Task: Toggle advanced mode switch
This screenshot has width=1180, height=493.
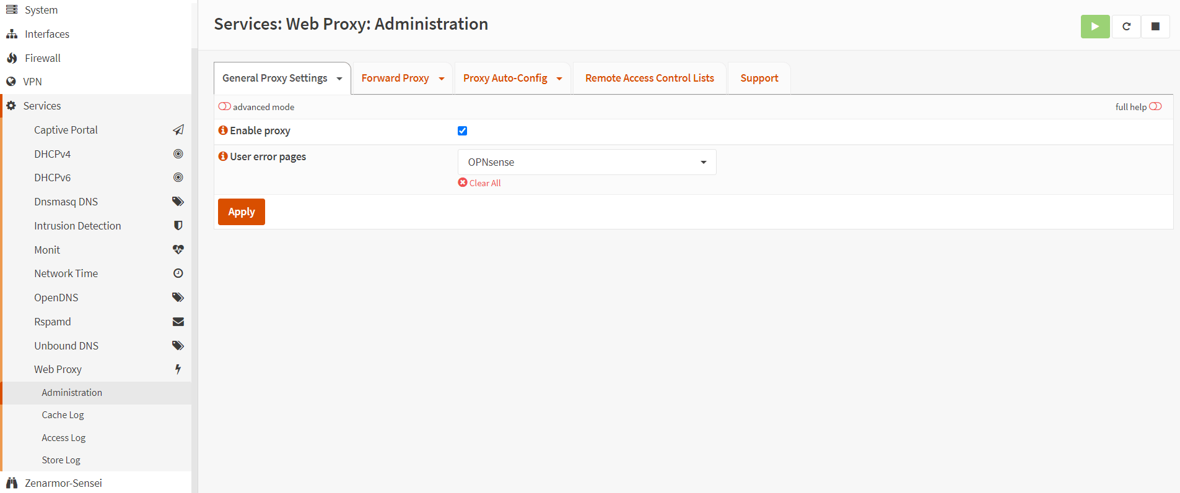Action: [x=224, y=106]
